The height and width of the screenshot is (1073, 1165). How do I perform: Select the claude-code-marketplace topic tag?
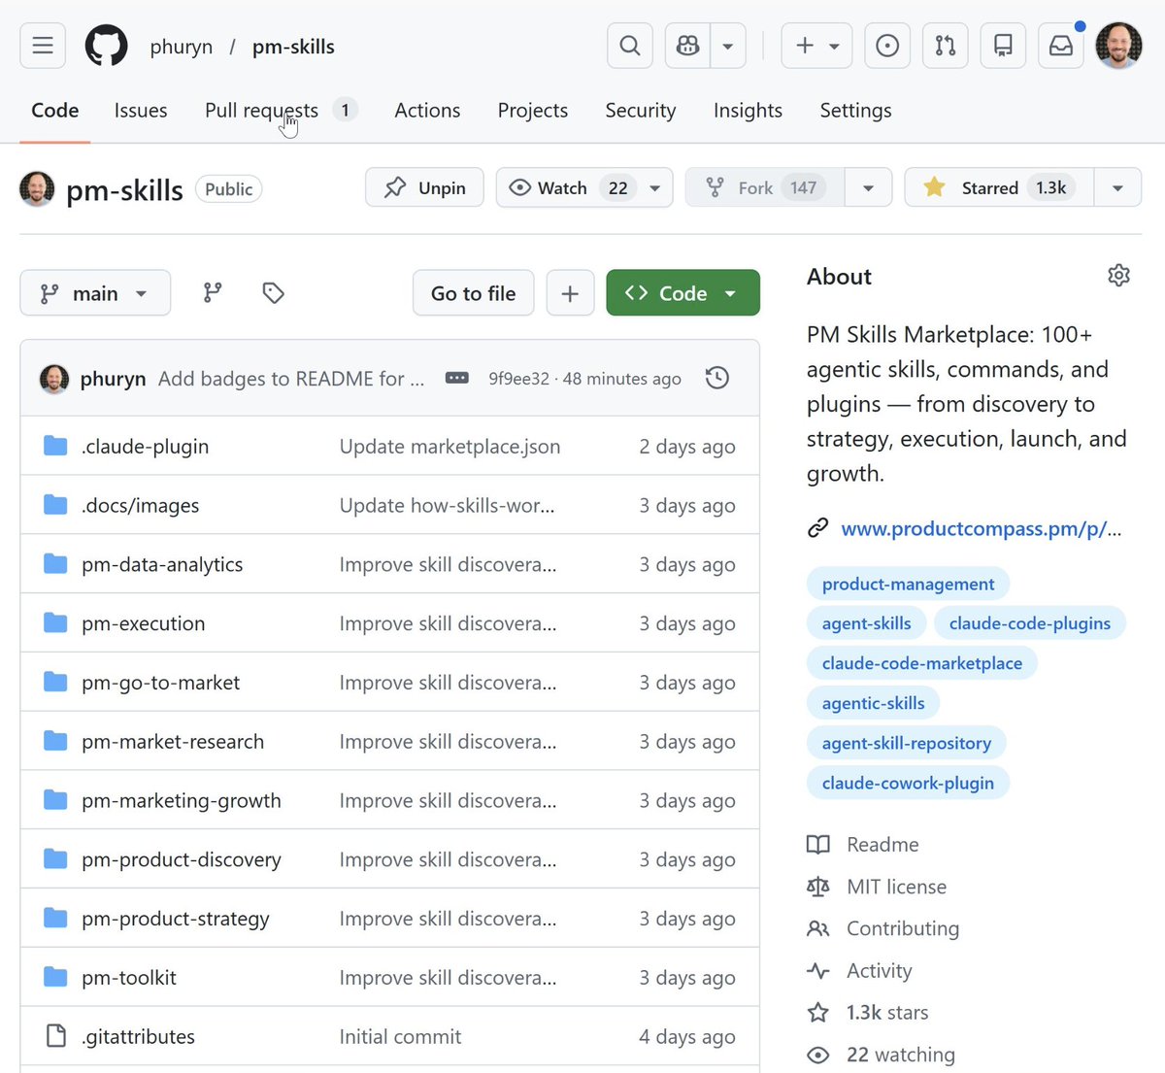click(922, 663)
